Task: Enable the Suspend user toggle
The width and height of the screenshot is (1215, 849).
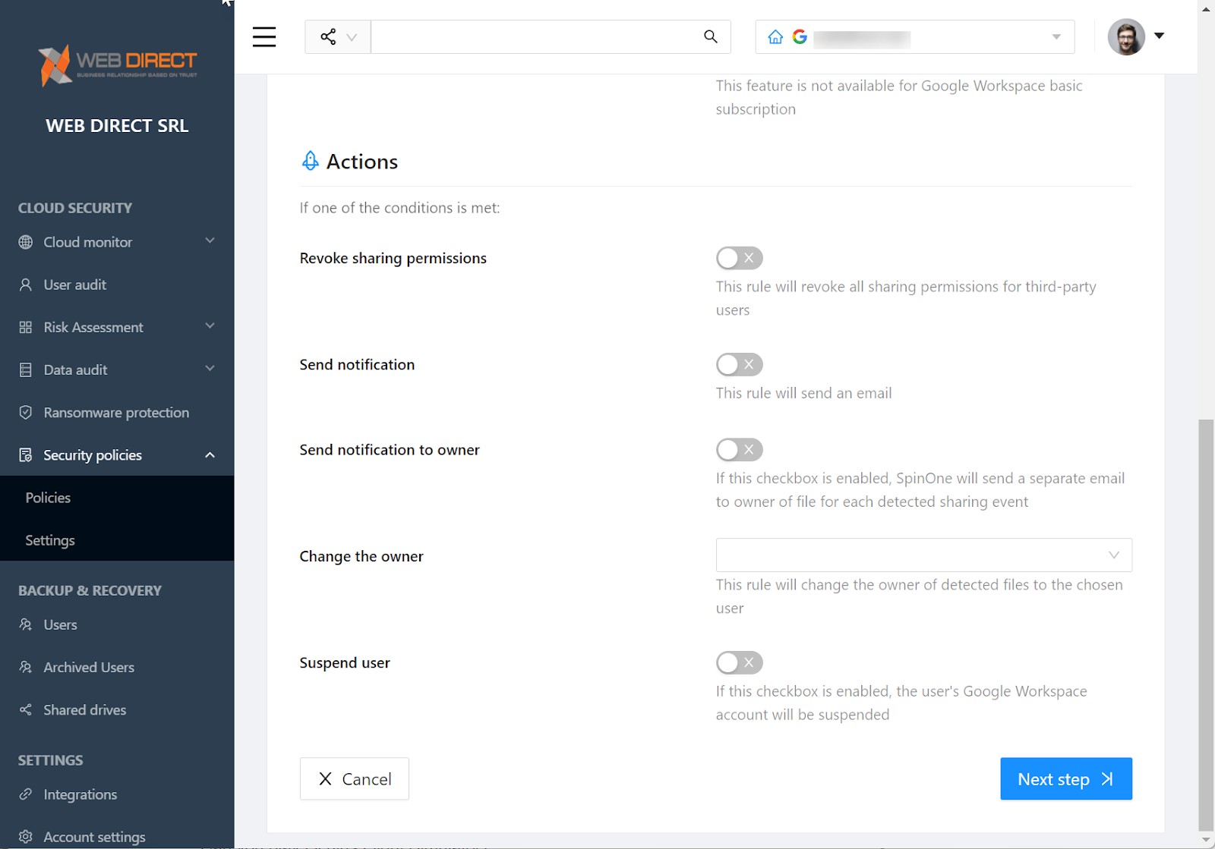Action: coord(738,662)
